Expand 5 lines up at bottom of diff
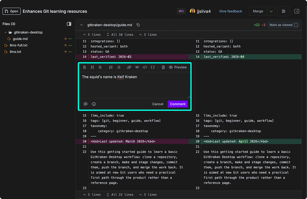This screenshot has height=199, width=307. (x=92, y=195)
